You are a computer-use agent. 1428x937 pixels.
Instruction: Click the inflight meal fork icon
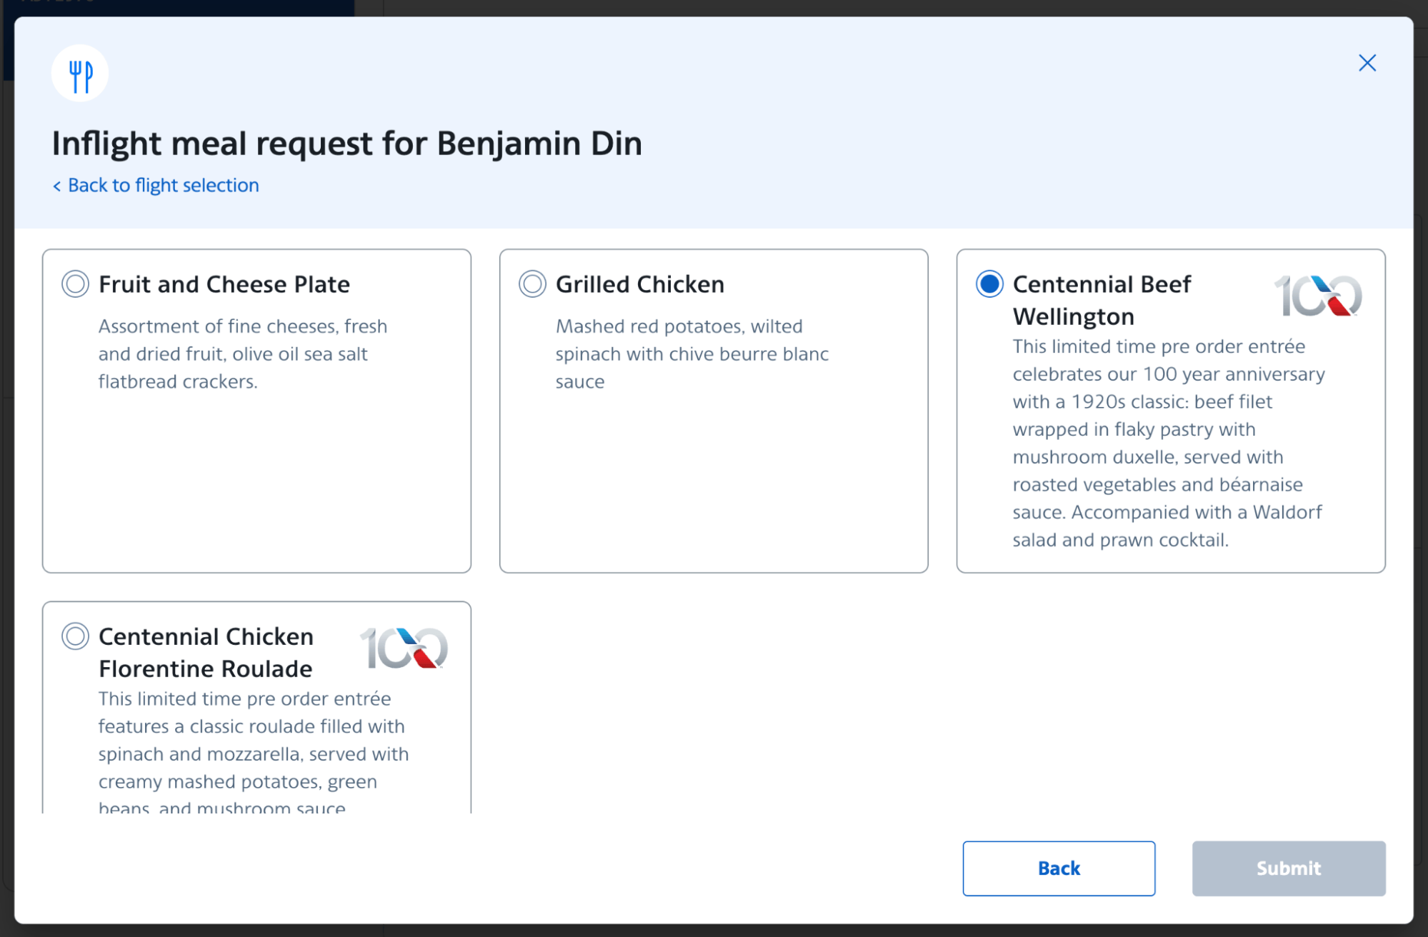79,72
